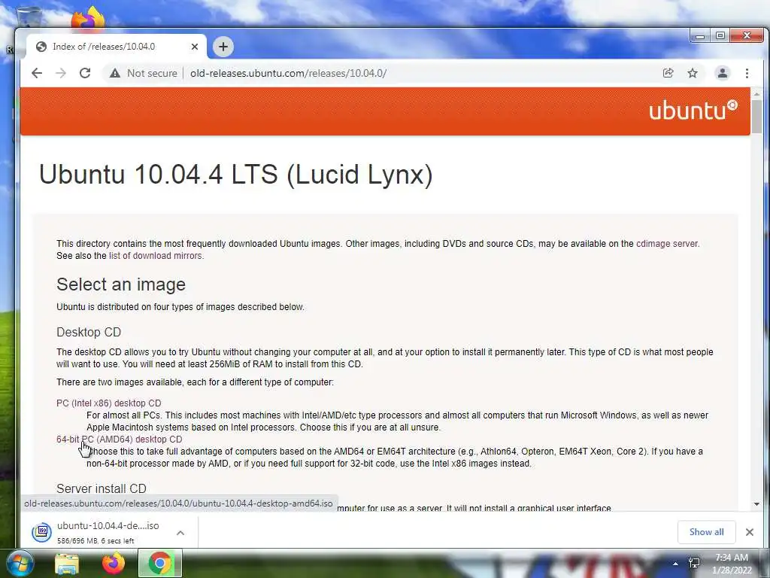Click the forward navigation arrow
This screenshot has width=770, height=578.
(x=61, y=73)
